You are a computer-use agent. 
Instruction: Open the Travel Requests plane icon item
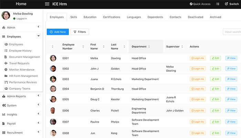[x=6, y=63]
